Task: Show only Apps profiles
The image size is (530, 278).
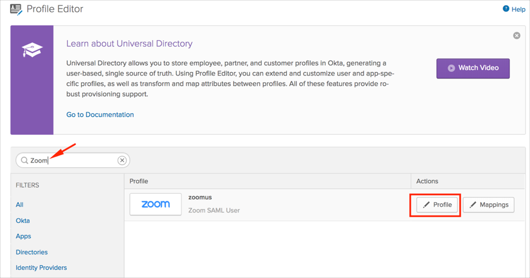Action: click(x=24, y=236)
